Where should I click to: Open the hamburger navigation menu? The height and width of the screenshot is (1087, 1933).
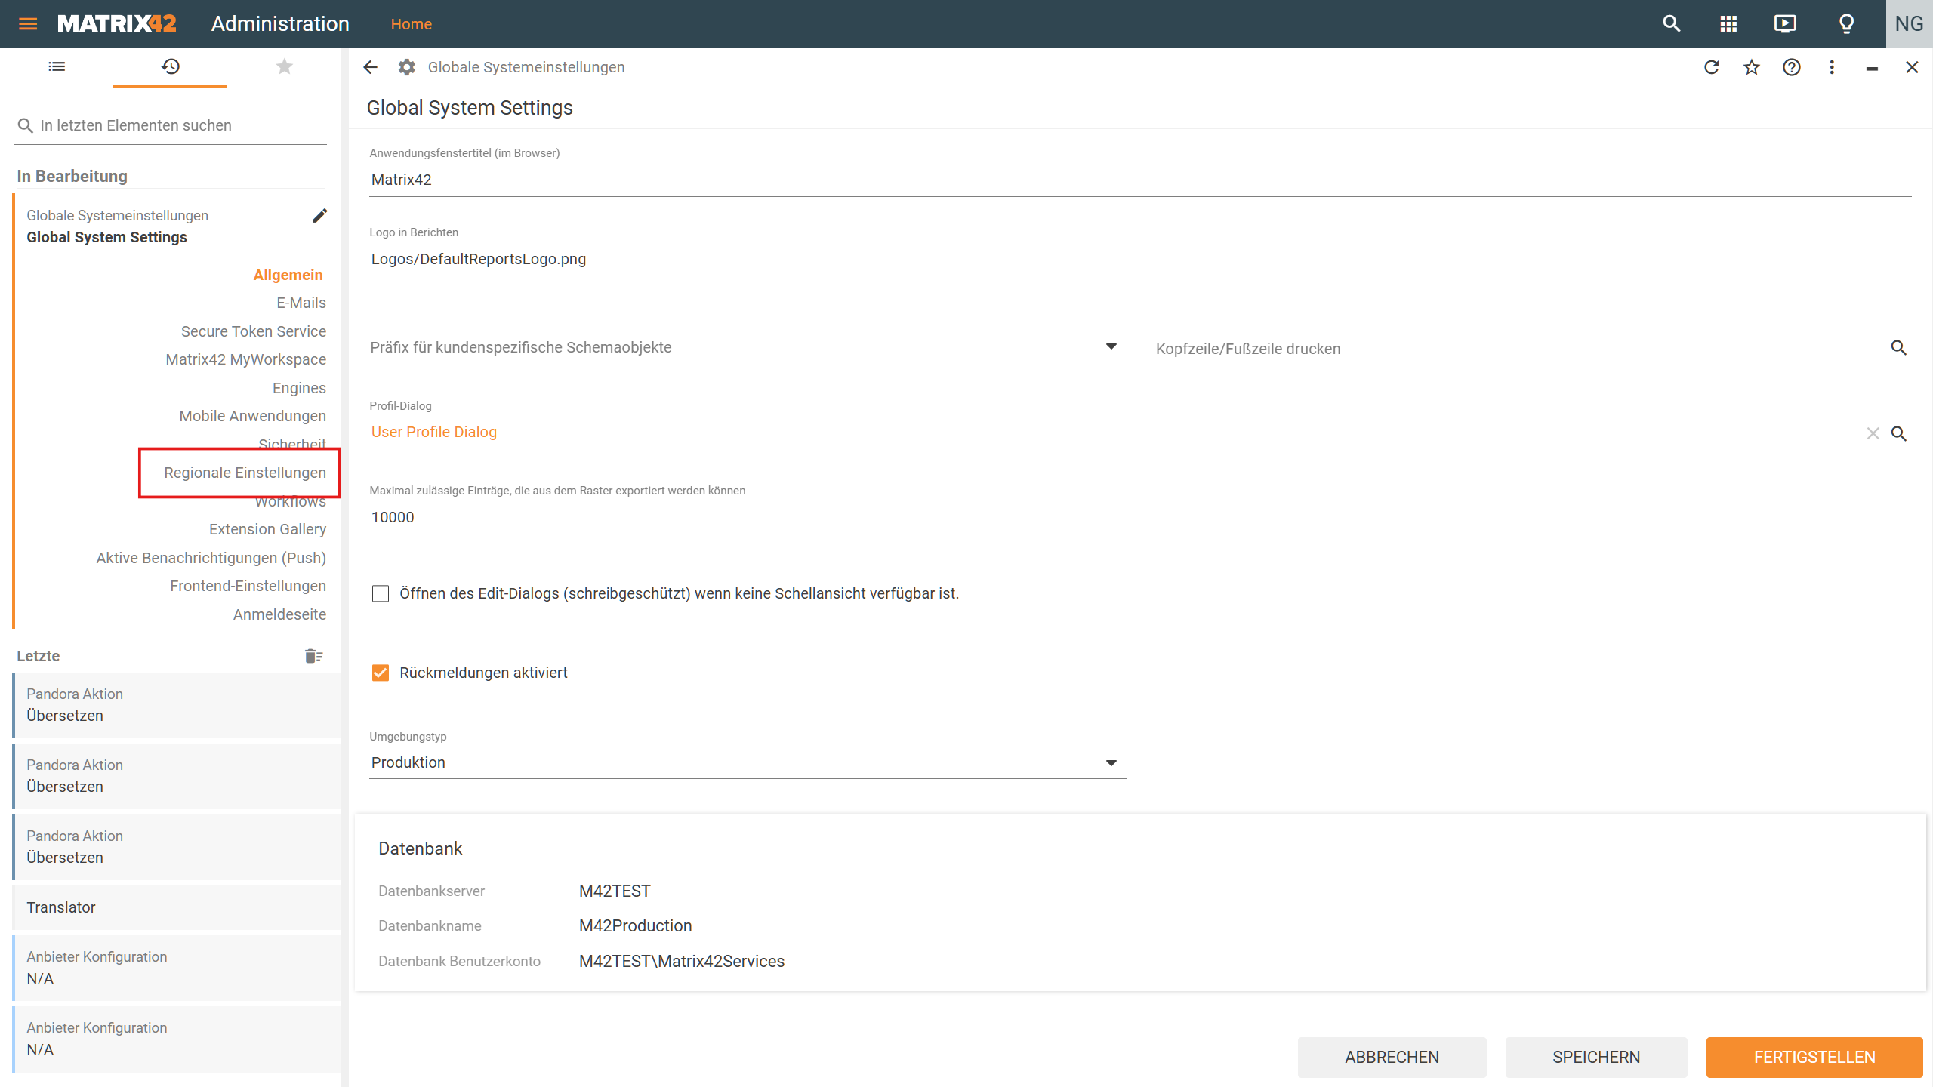[x=28, y=23]
